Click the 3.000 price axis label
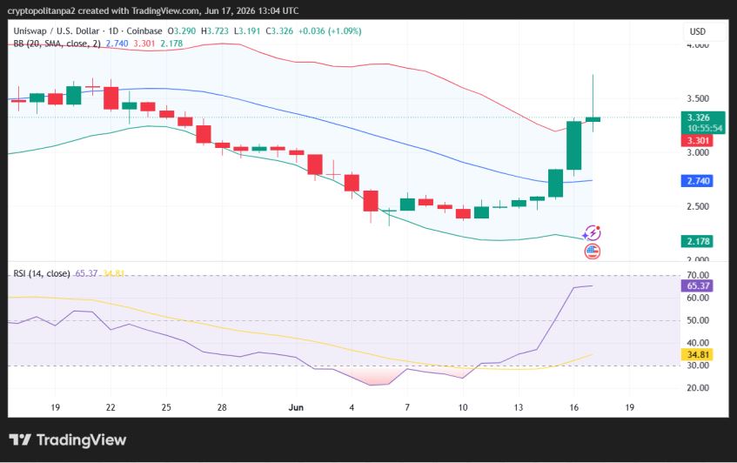This screenshot has width=737, height=463. [x=698, y=153]
